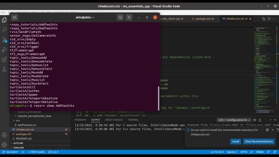Viewport: 279px width, 157px height.
Task: Synchronize changes icon in status bar
Action: 23,152
